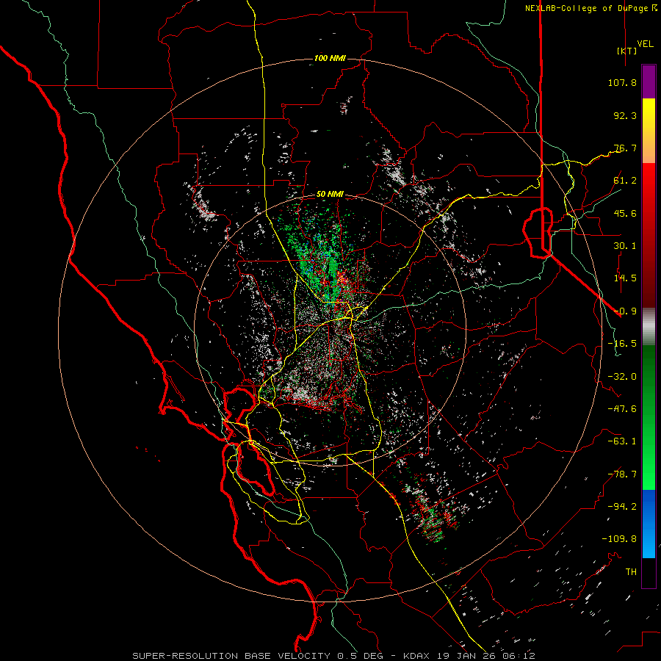Click the -94.2 velocity scale value
This screenshot has width=661, height=661.
click(x=622, y=507)
